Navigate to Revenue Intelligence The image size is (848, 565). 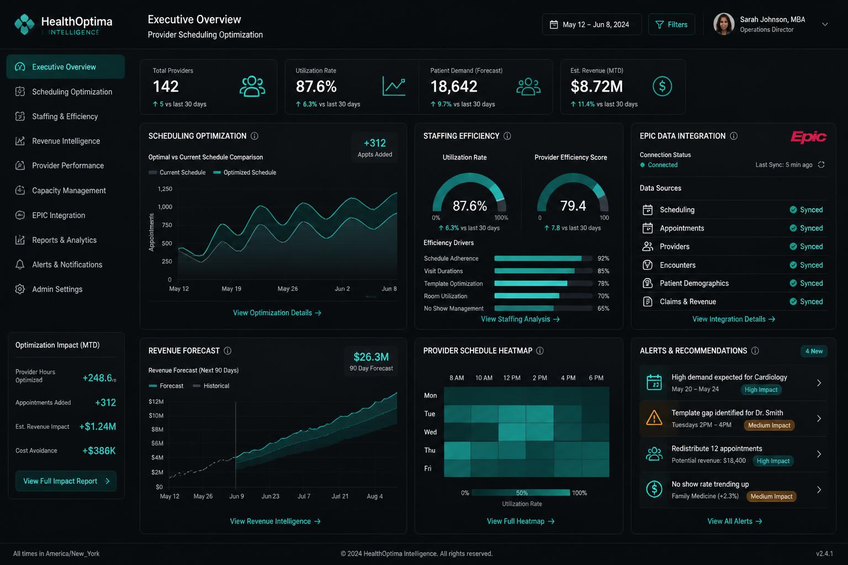(x=65, y=141)
